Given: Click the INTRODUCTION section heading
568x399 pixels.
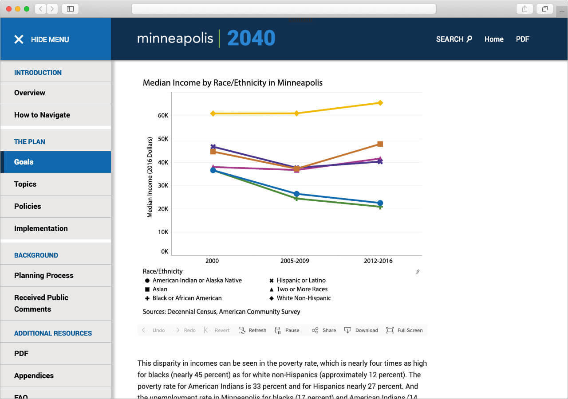Looking at the screenshot, I should click(38, 73).
